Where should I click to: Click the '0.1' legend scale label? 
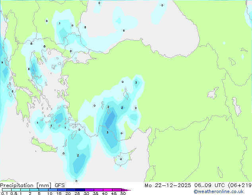(4, 193)
